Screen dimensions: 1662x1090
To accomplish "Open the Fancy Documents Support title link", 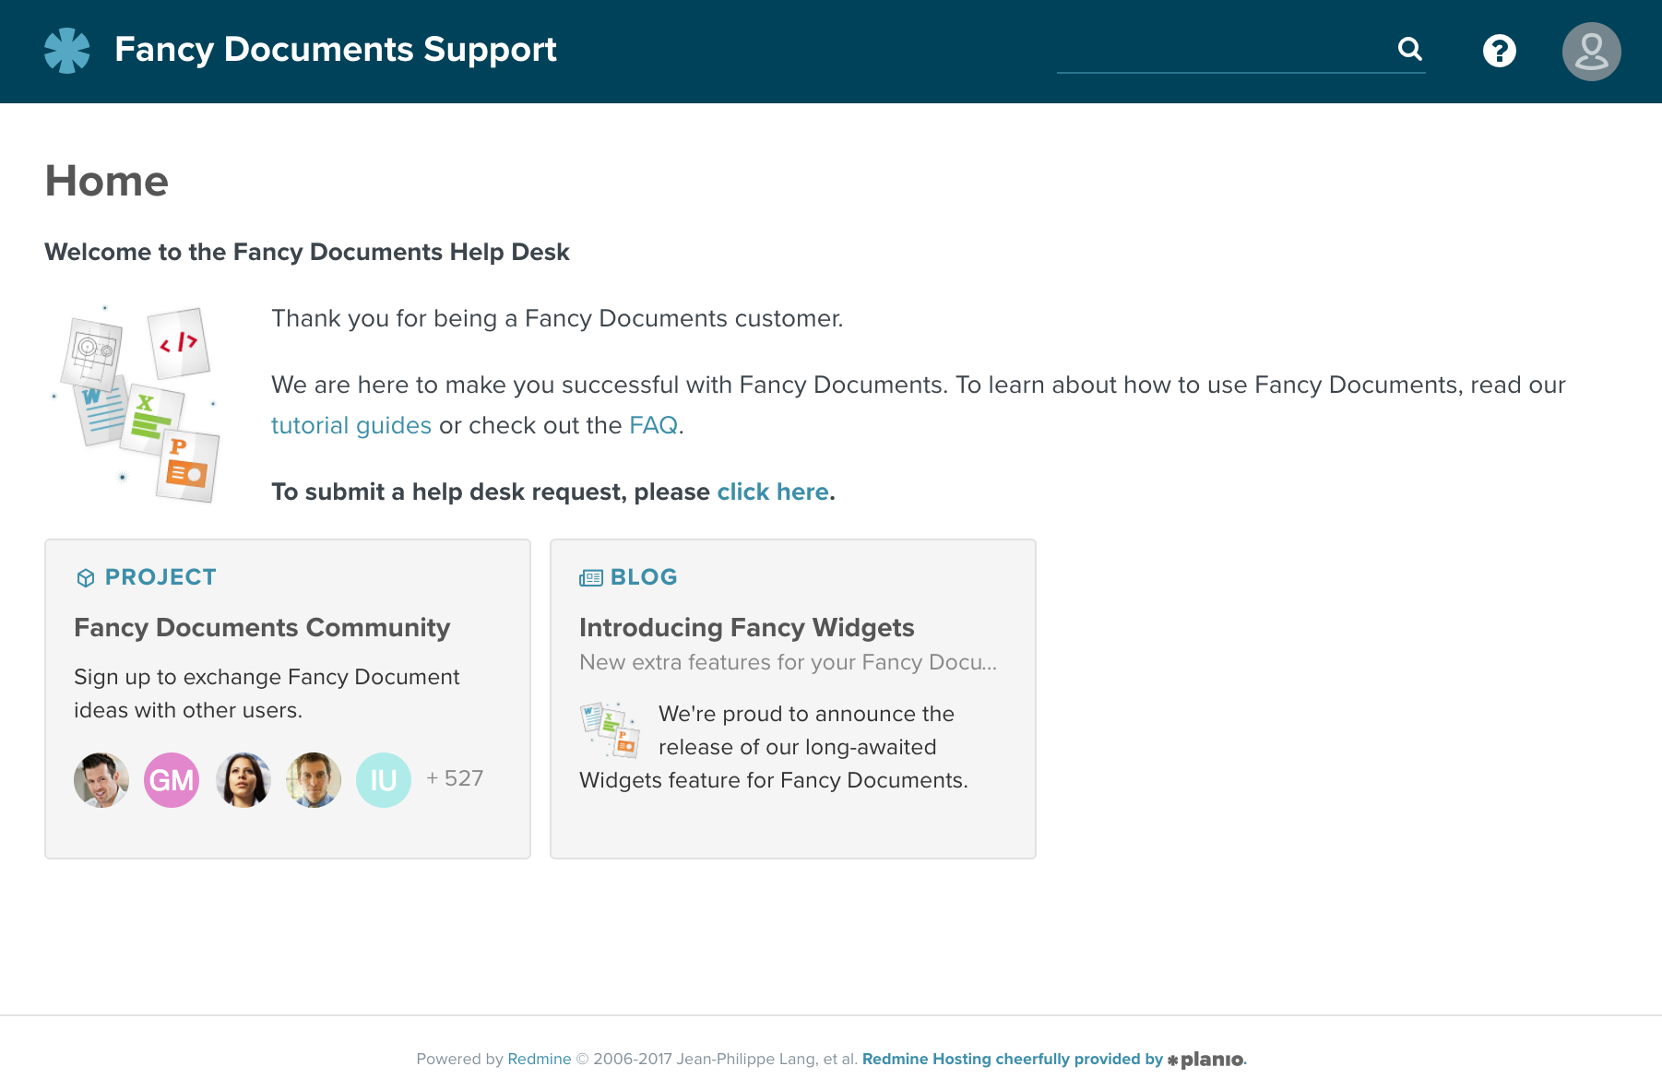I will coord(336,50).
